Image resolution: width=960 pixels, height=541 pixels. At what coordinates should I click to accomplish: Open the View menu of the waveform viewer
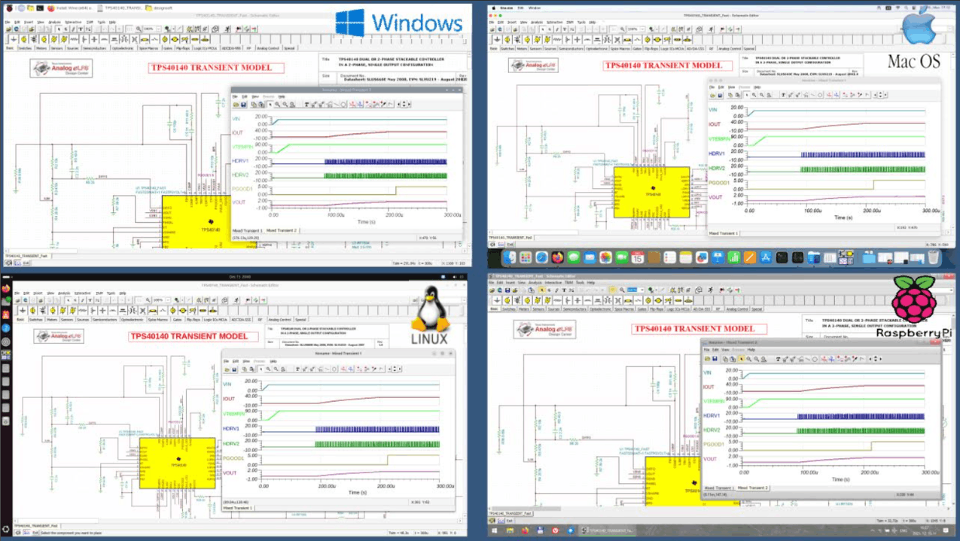coord(254,96)
